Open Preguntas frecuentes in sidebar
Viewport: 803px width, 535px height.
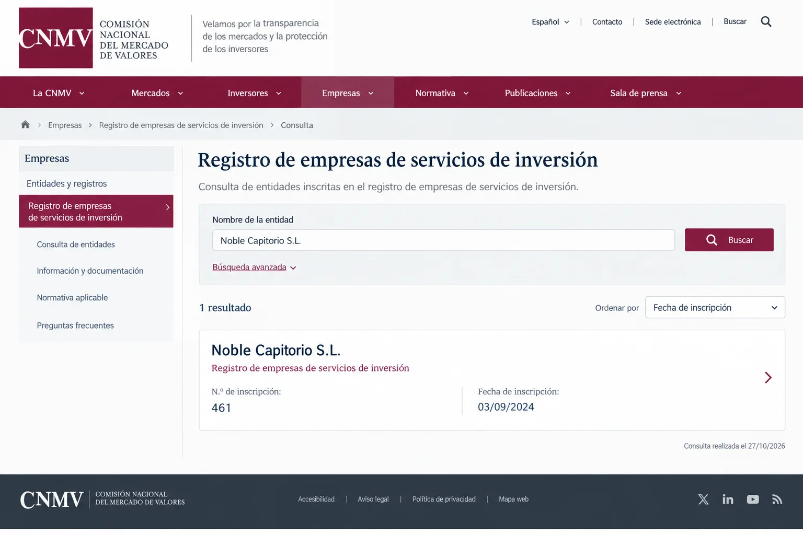pyautogui.click(x=75, y=325)
